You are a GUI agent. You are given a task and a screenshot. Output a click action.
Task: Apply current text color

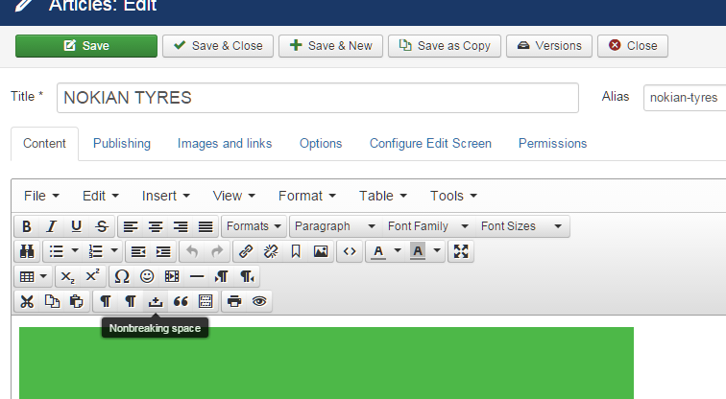click(378, 251)
